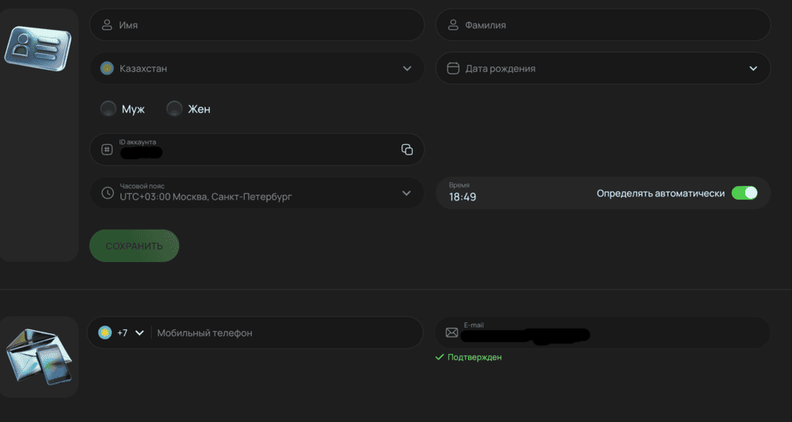Select the Жен gender radio button
This screenshot has width=792, height=422.
[x=174, y=109]
